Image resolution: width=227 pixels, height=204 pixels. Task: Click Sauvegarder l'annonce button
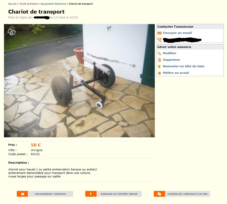tap(45, 194)
